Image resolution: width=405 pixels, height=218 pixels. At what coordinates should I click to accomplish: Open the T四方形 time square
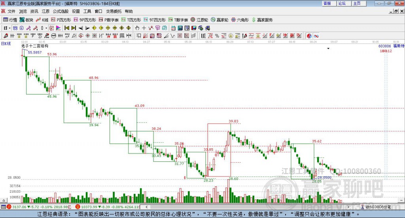[x=131, y=20]
